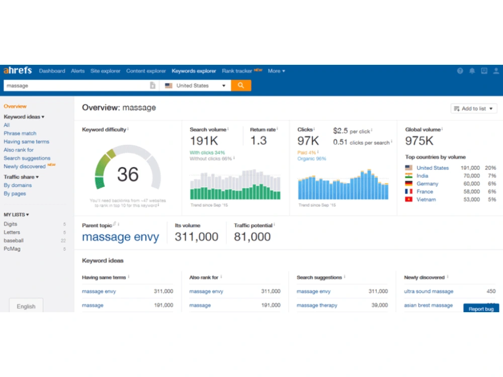This screenshot has width=503, height=377.
Task: Click the clicks trend blue bar chart
Action: coord(343,184)
